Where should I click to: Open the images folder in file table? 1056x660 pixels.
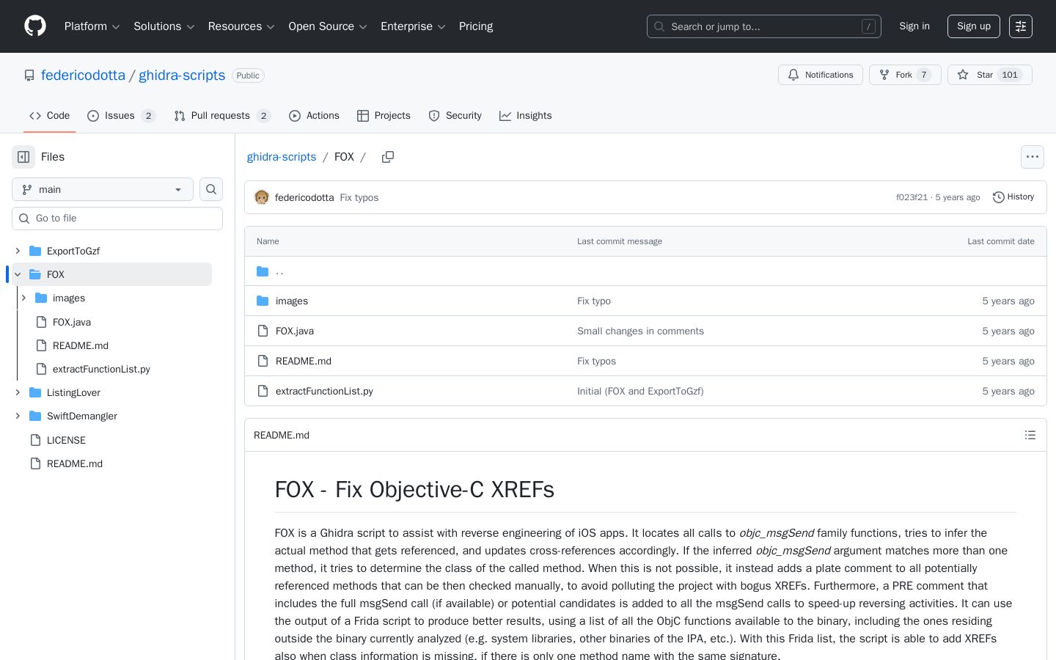[x=292, y=301]
